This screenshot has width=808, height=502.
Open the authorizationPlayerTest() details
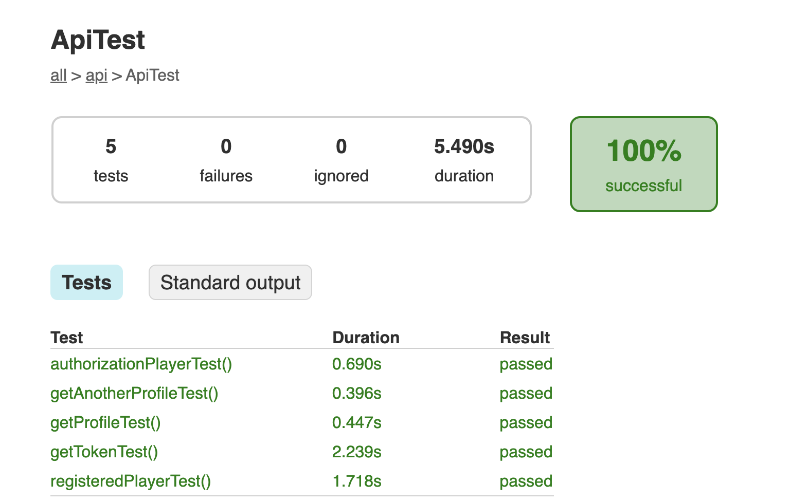(140, 364)
